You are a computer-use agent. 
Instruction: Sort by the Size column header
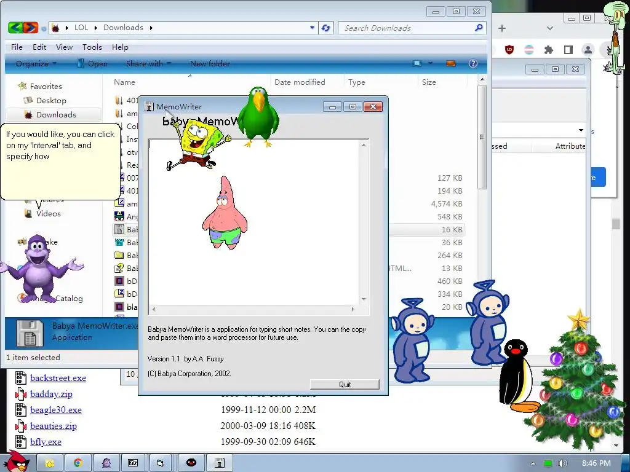[429, 82]
